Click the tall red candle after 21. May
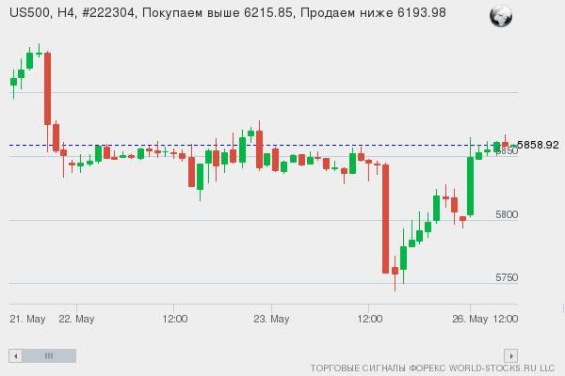The width and height of the screenshot is (565, 376). pos(48,89)
